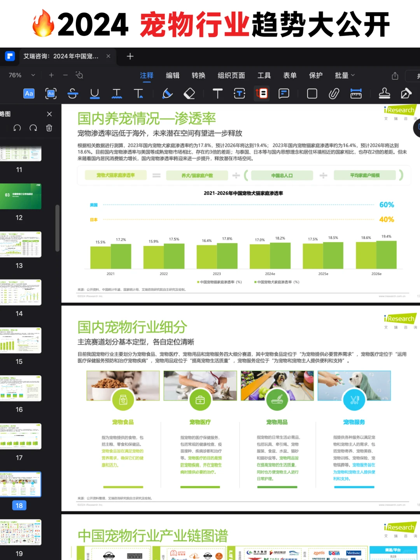Open the 保护 tab
Screen dimensions: 420x560
[x=316, y=75]
